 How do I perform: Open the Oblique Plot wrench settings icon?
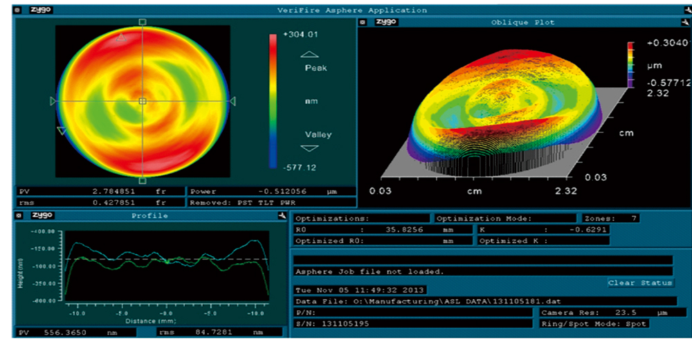(x=684, y=22)
